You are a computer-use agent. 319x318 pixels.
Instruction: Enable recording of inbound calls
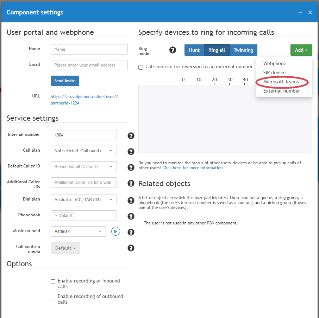click(53, 281)
